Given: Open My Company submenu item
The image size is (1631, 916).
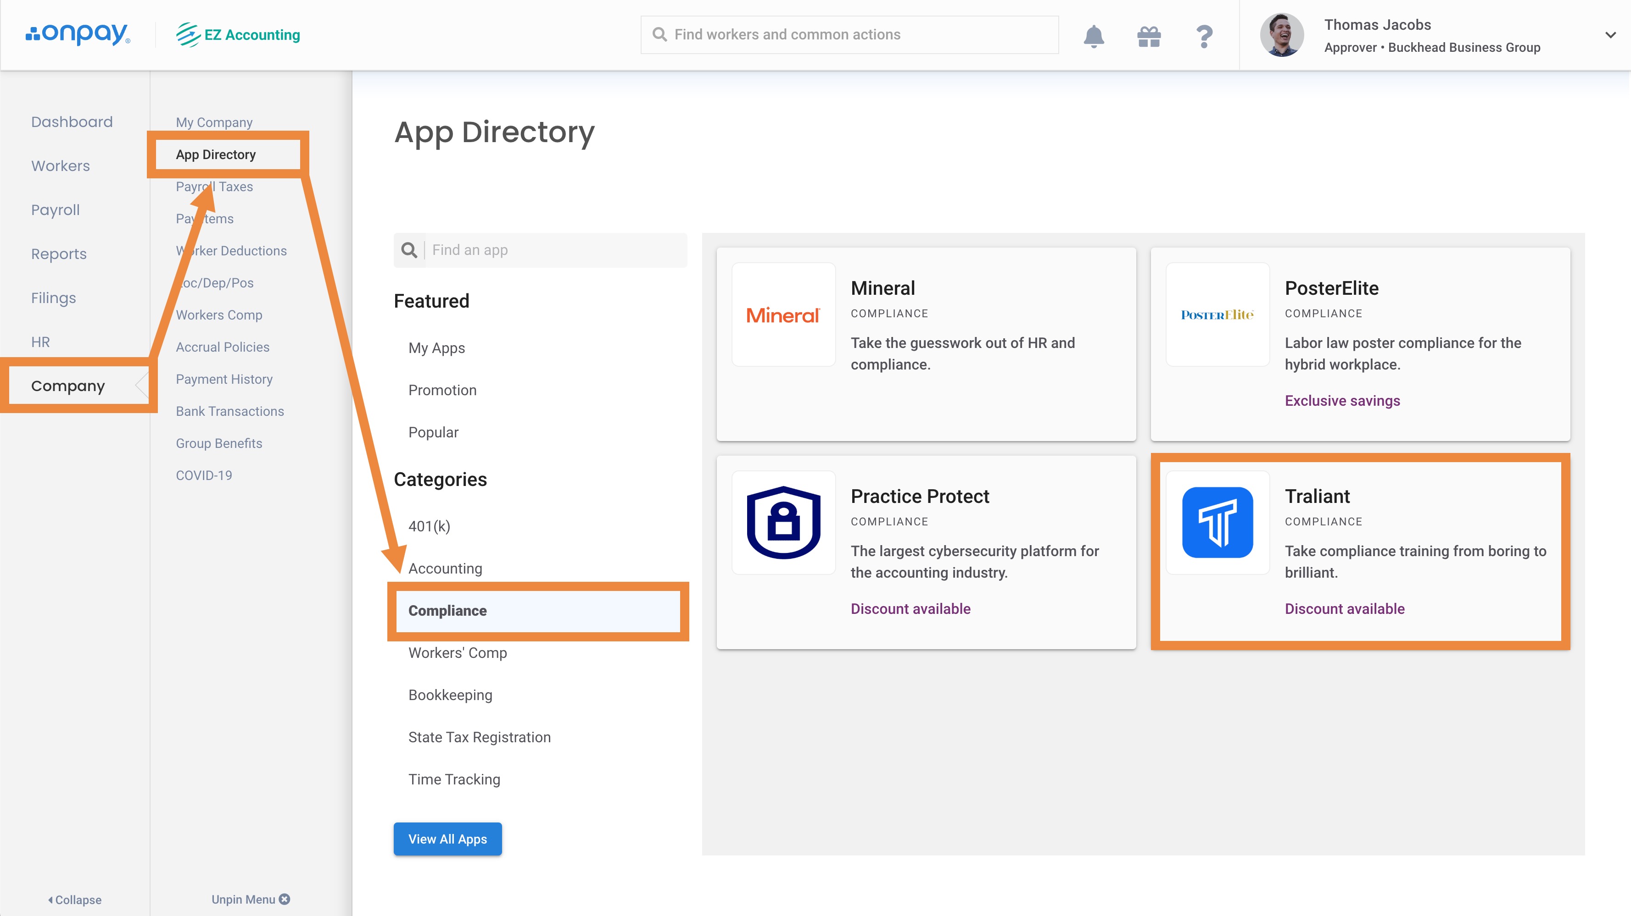Looking at the screenshot, I should pyautogui.click(x=214, y=122).
